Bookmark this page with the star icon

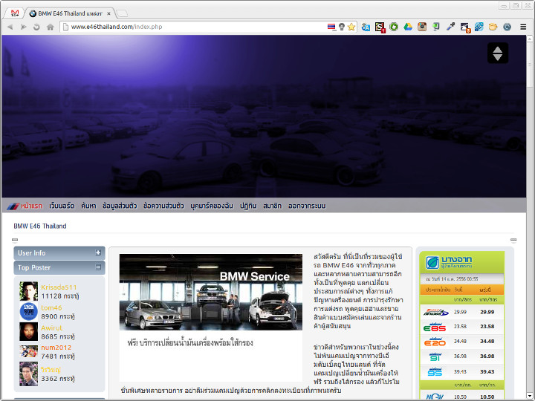(351, 27)
